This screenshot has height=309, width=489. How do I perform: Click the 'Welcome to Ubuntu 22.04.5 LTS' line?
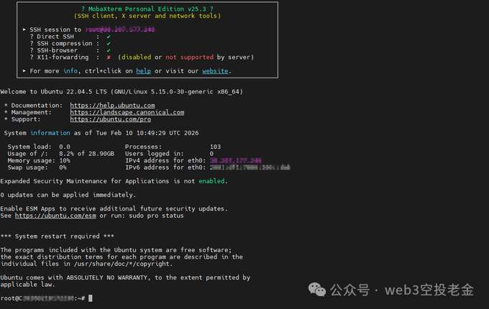[122, 92]
